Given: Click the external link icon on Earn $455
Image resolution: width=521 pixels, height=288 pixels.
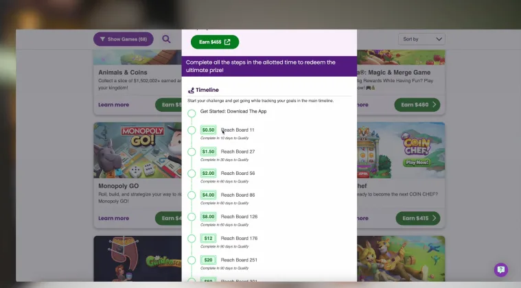Looking at the screenshot, I should click(x=227, y=42).
